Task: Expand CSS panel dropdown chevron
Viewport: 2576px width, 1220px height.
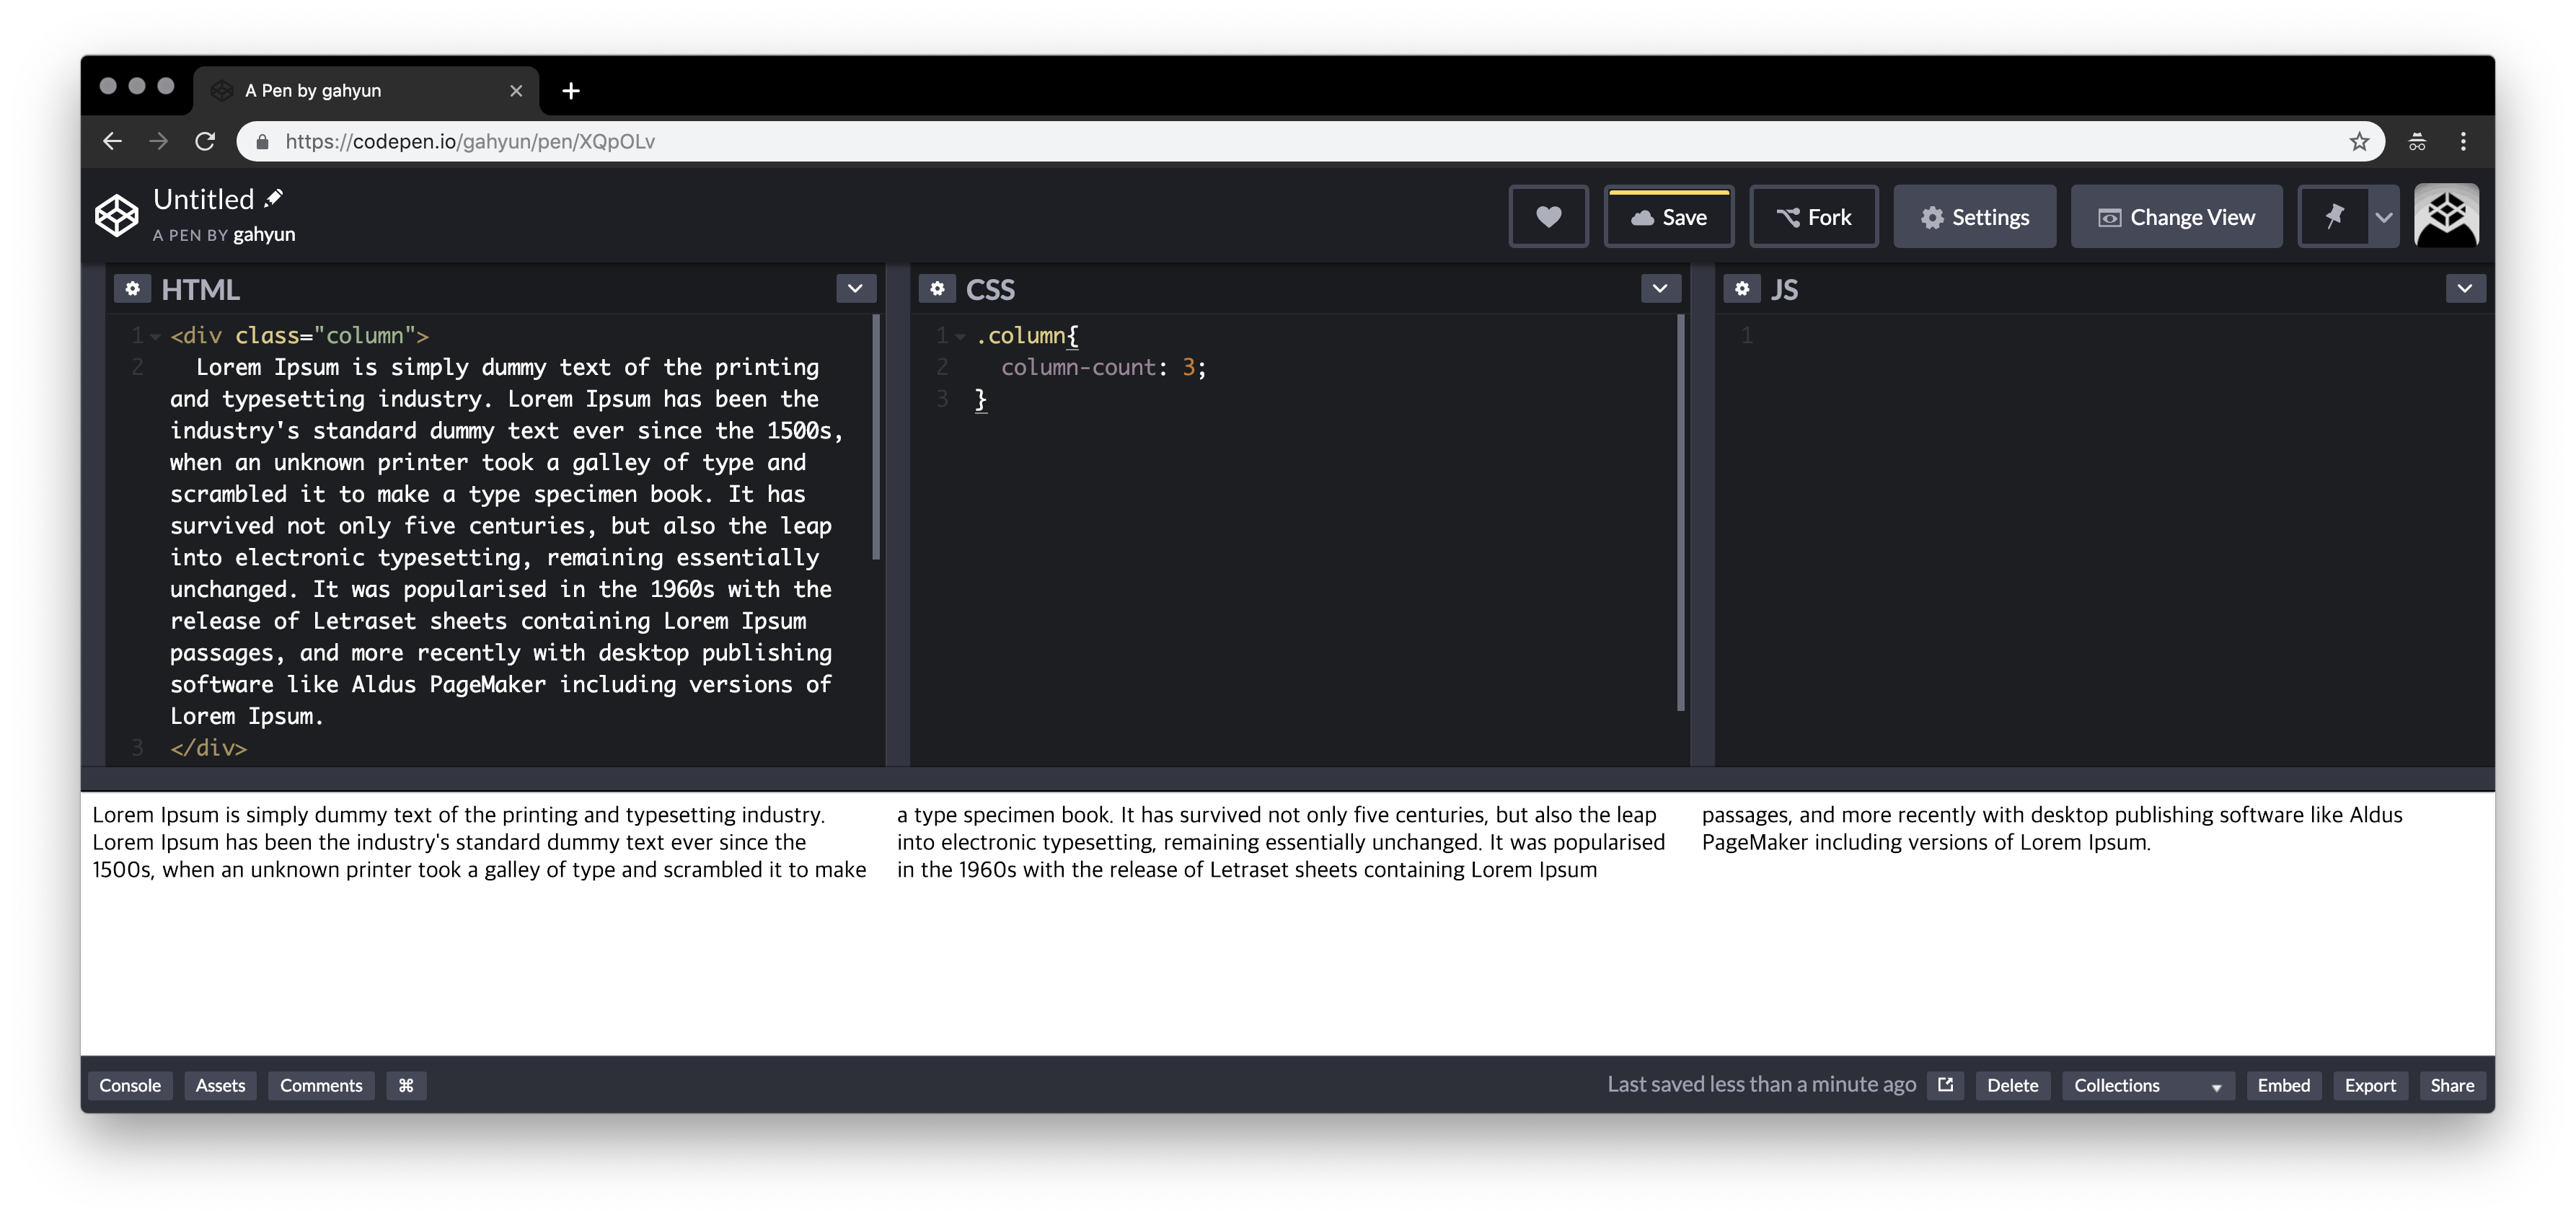Action: click(1660, 289)
